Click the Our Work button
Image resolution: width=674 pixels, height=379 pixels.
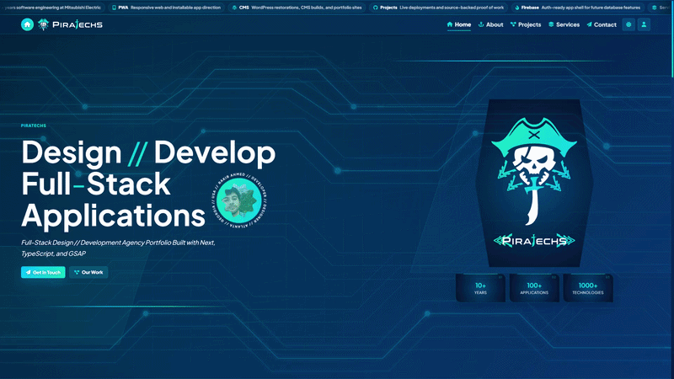pos(88,272)
